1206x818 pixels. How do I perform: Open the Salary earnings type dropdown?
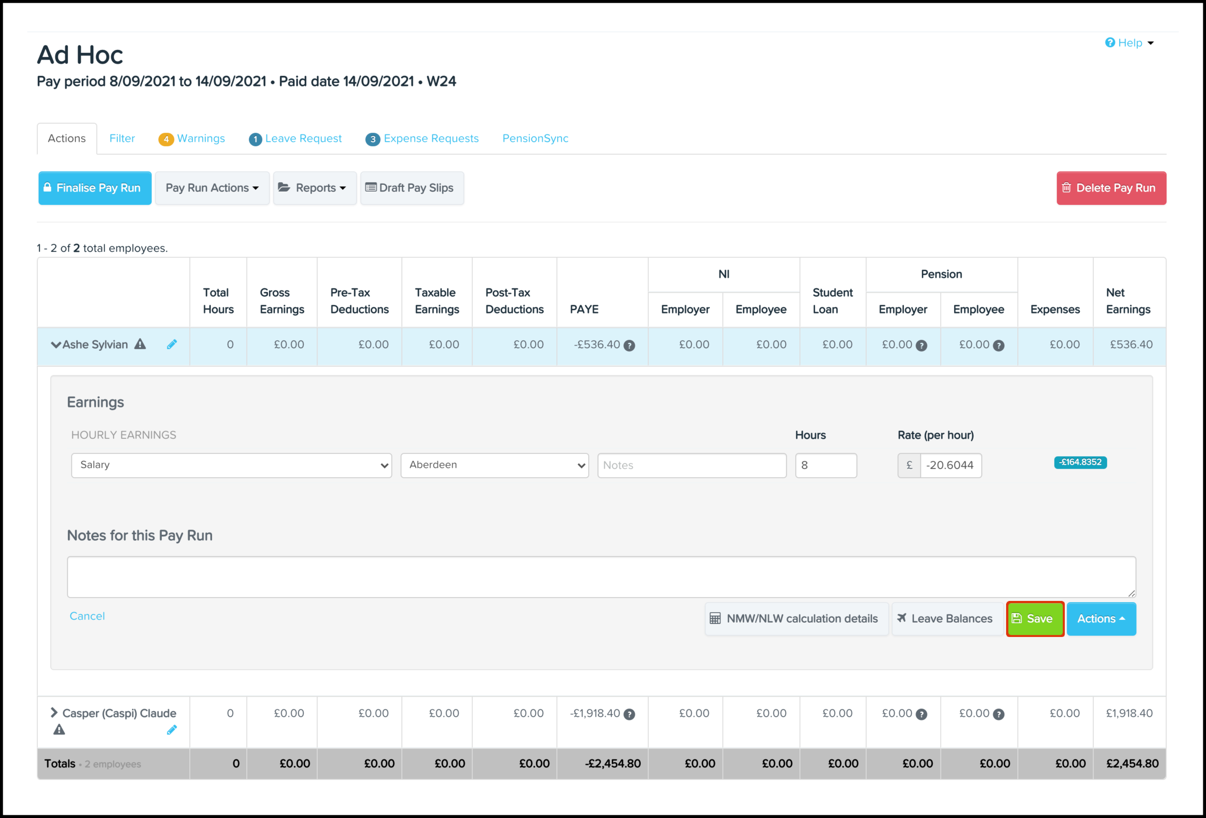231,465
